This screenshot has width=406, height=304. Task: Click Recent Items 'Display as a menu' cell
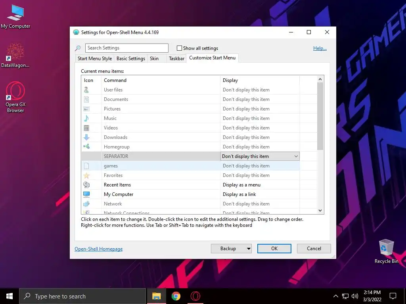point(260,185)
